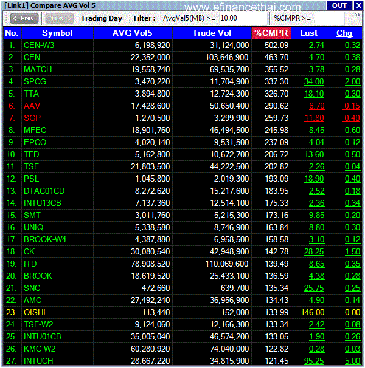
Task: Click AVG Vol5 value 113,440 for OISHI
Action: coord(156,313)
